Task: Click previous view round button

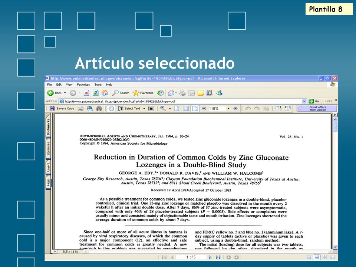Action: pyautogui.click(x=229, y=257)
